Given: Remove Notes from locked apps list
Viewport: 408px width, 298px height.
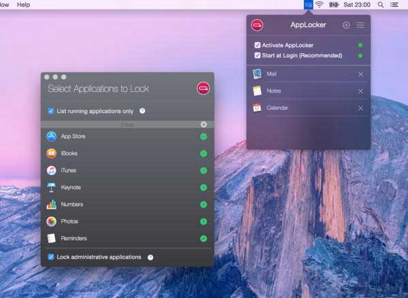Looking at the screenshot, I should [360, 91].
